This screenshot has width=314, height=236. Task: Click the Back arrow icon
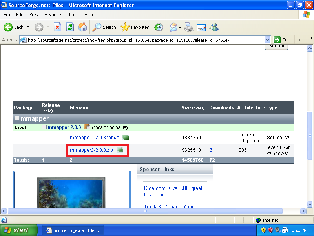click(x=8, y=27)
